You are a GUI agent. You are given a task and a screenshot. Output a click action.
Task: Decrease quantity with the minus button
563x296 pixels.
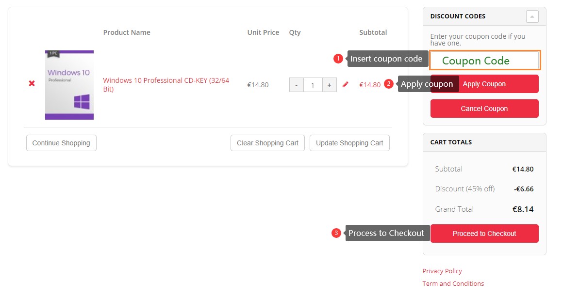click(x=296, y=85)
